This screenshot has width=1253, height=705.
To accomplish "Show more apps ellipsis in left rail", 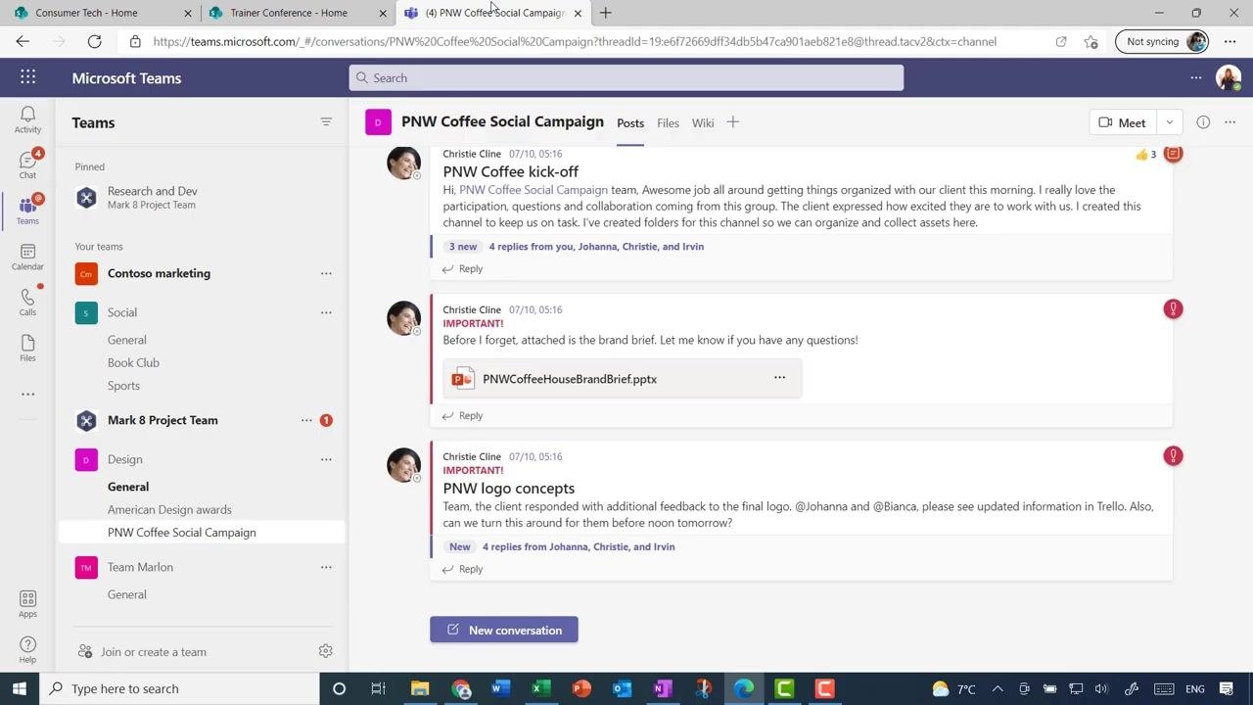I will tap(27, 395).
